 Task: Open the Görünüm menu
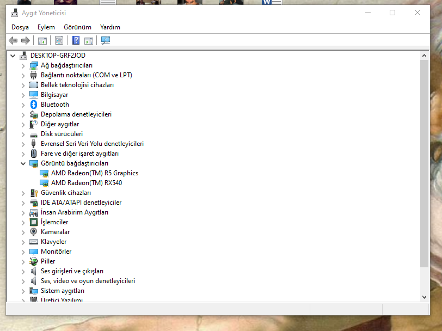tap(77, 27)
